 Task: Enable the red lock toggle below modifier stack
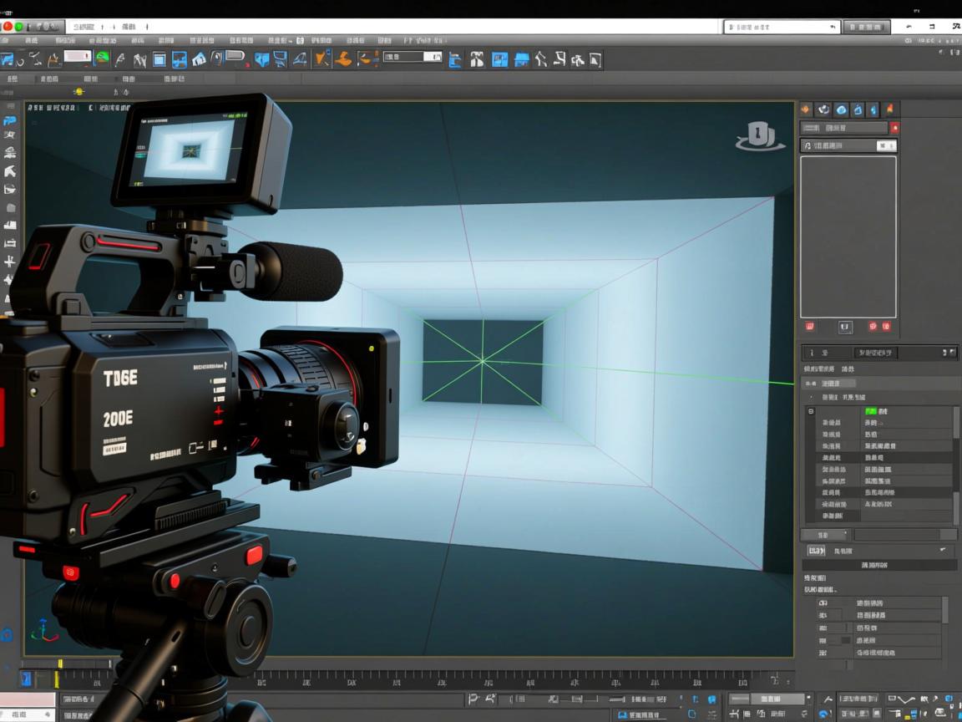[808, 327]
